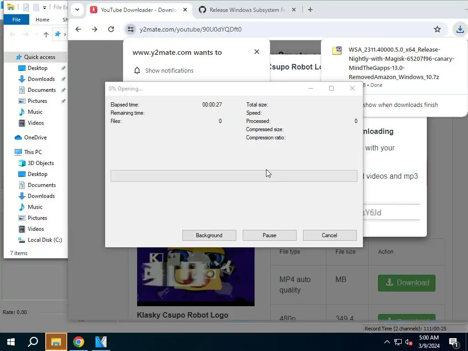This screenshot has height=351, width=468.
Task: Open Music under Quick access
Action: [35, 112]
